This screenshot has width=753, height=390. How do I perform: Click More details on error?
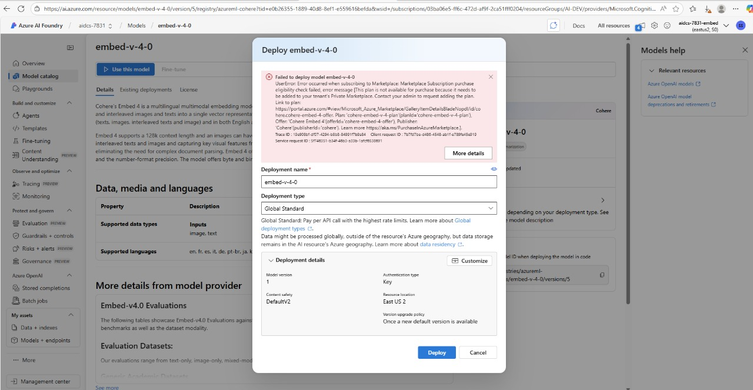coord(468,153)
